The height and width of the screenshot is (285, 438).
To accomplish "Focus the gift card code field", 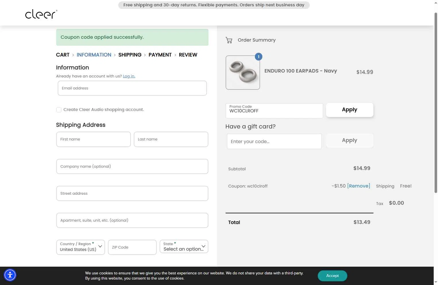I will (274, 141).
